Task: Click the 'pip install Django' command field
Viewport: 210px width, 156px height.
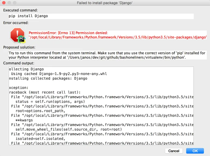Action: coord(101,16)
